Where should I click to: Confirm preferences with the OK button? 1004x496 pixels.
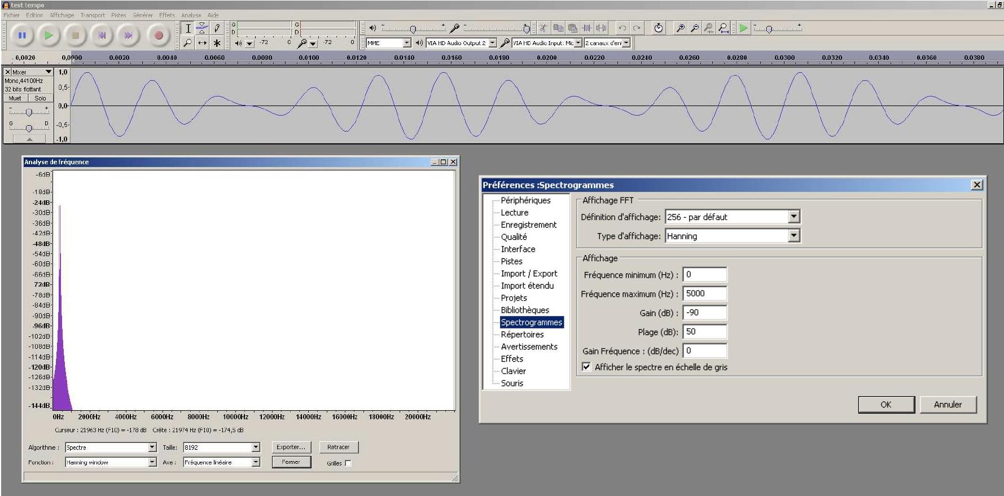(886, 405)
